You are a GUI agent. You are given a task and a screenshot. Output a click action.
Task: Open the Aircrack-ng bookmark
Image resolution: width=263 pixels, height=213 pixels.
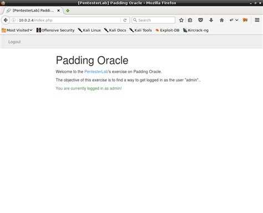[196, 30]
